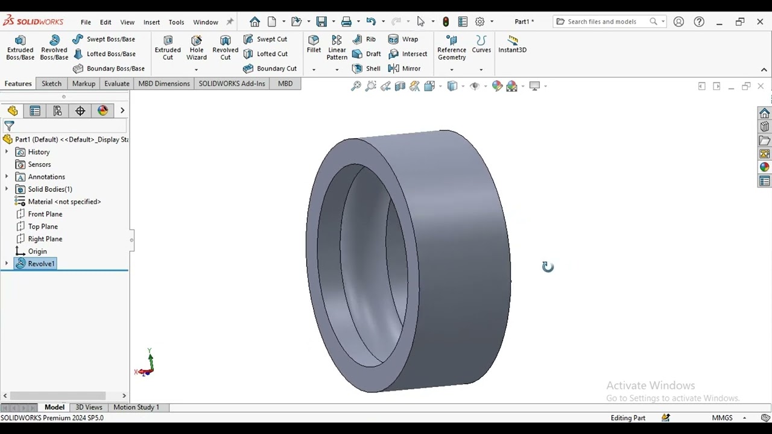Click the Home icon in top toolbar
The image size is (772, 434).
click(255, 22)
